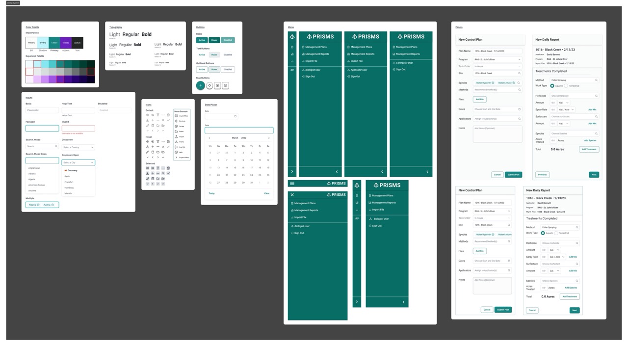Collapse the Applicator User menu with its chevron

tap(382, 172)
